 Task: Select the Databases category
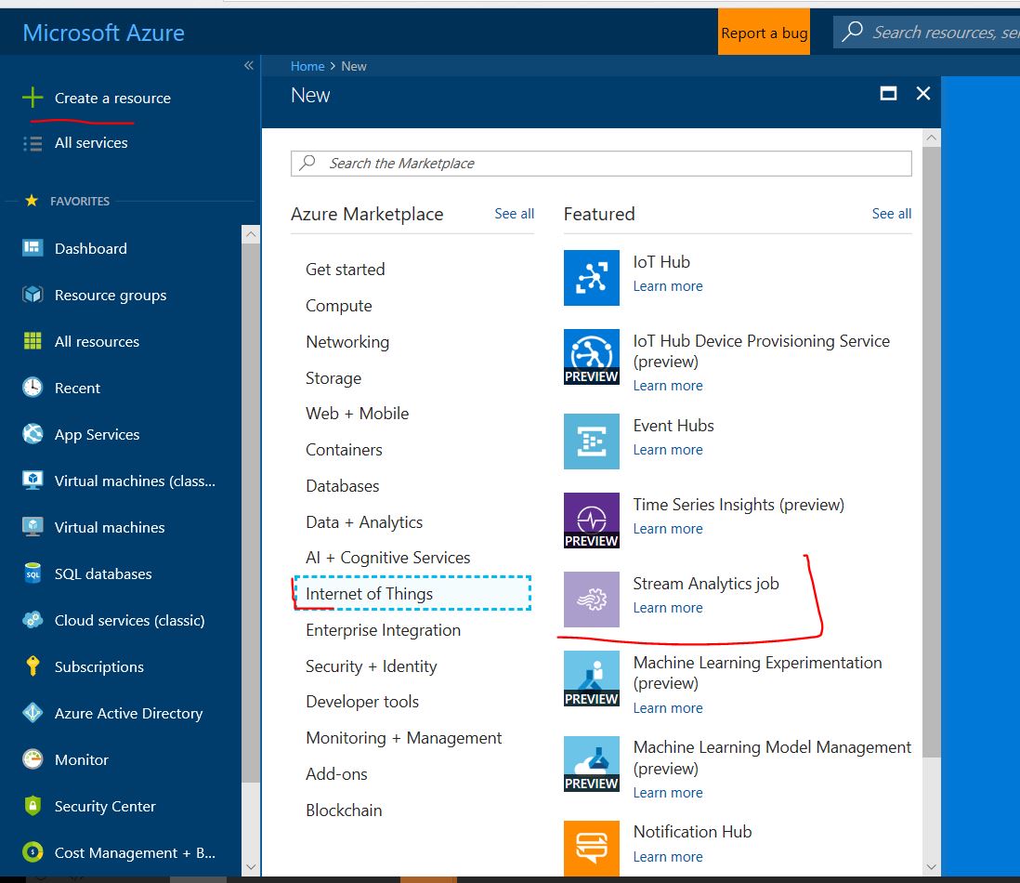[x=342, y=486]
